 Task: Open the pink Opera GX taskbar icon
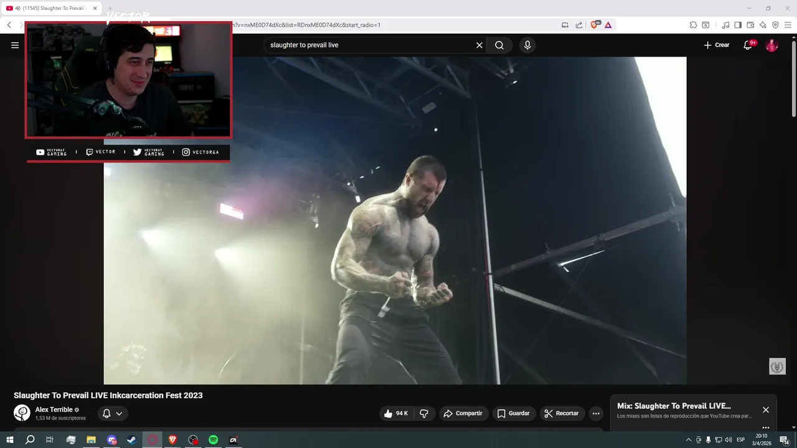[x=153, y=439]
